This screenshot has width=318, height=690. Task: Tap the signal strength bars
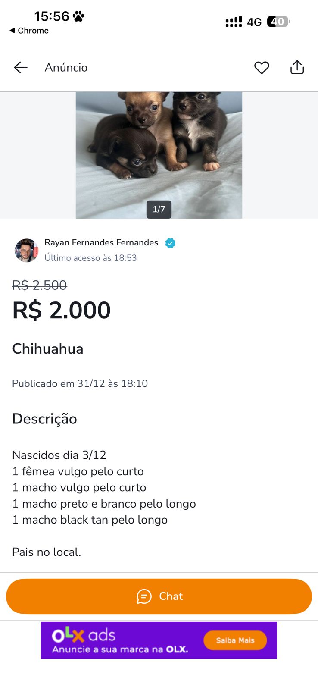234,22
